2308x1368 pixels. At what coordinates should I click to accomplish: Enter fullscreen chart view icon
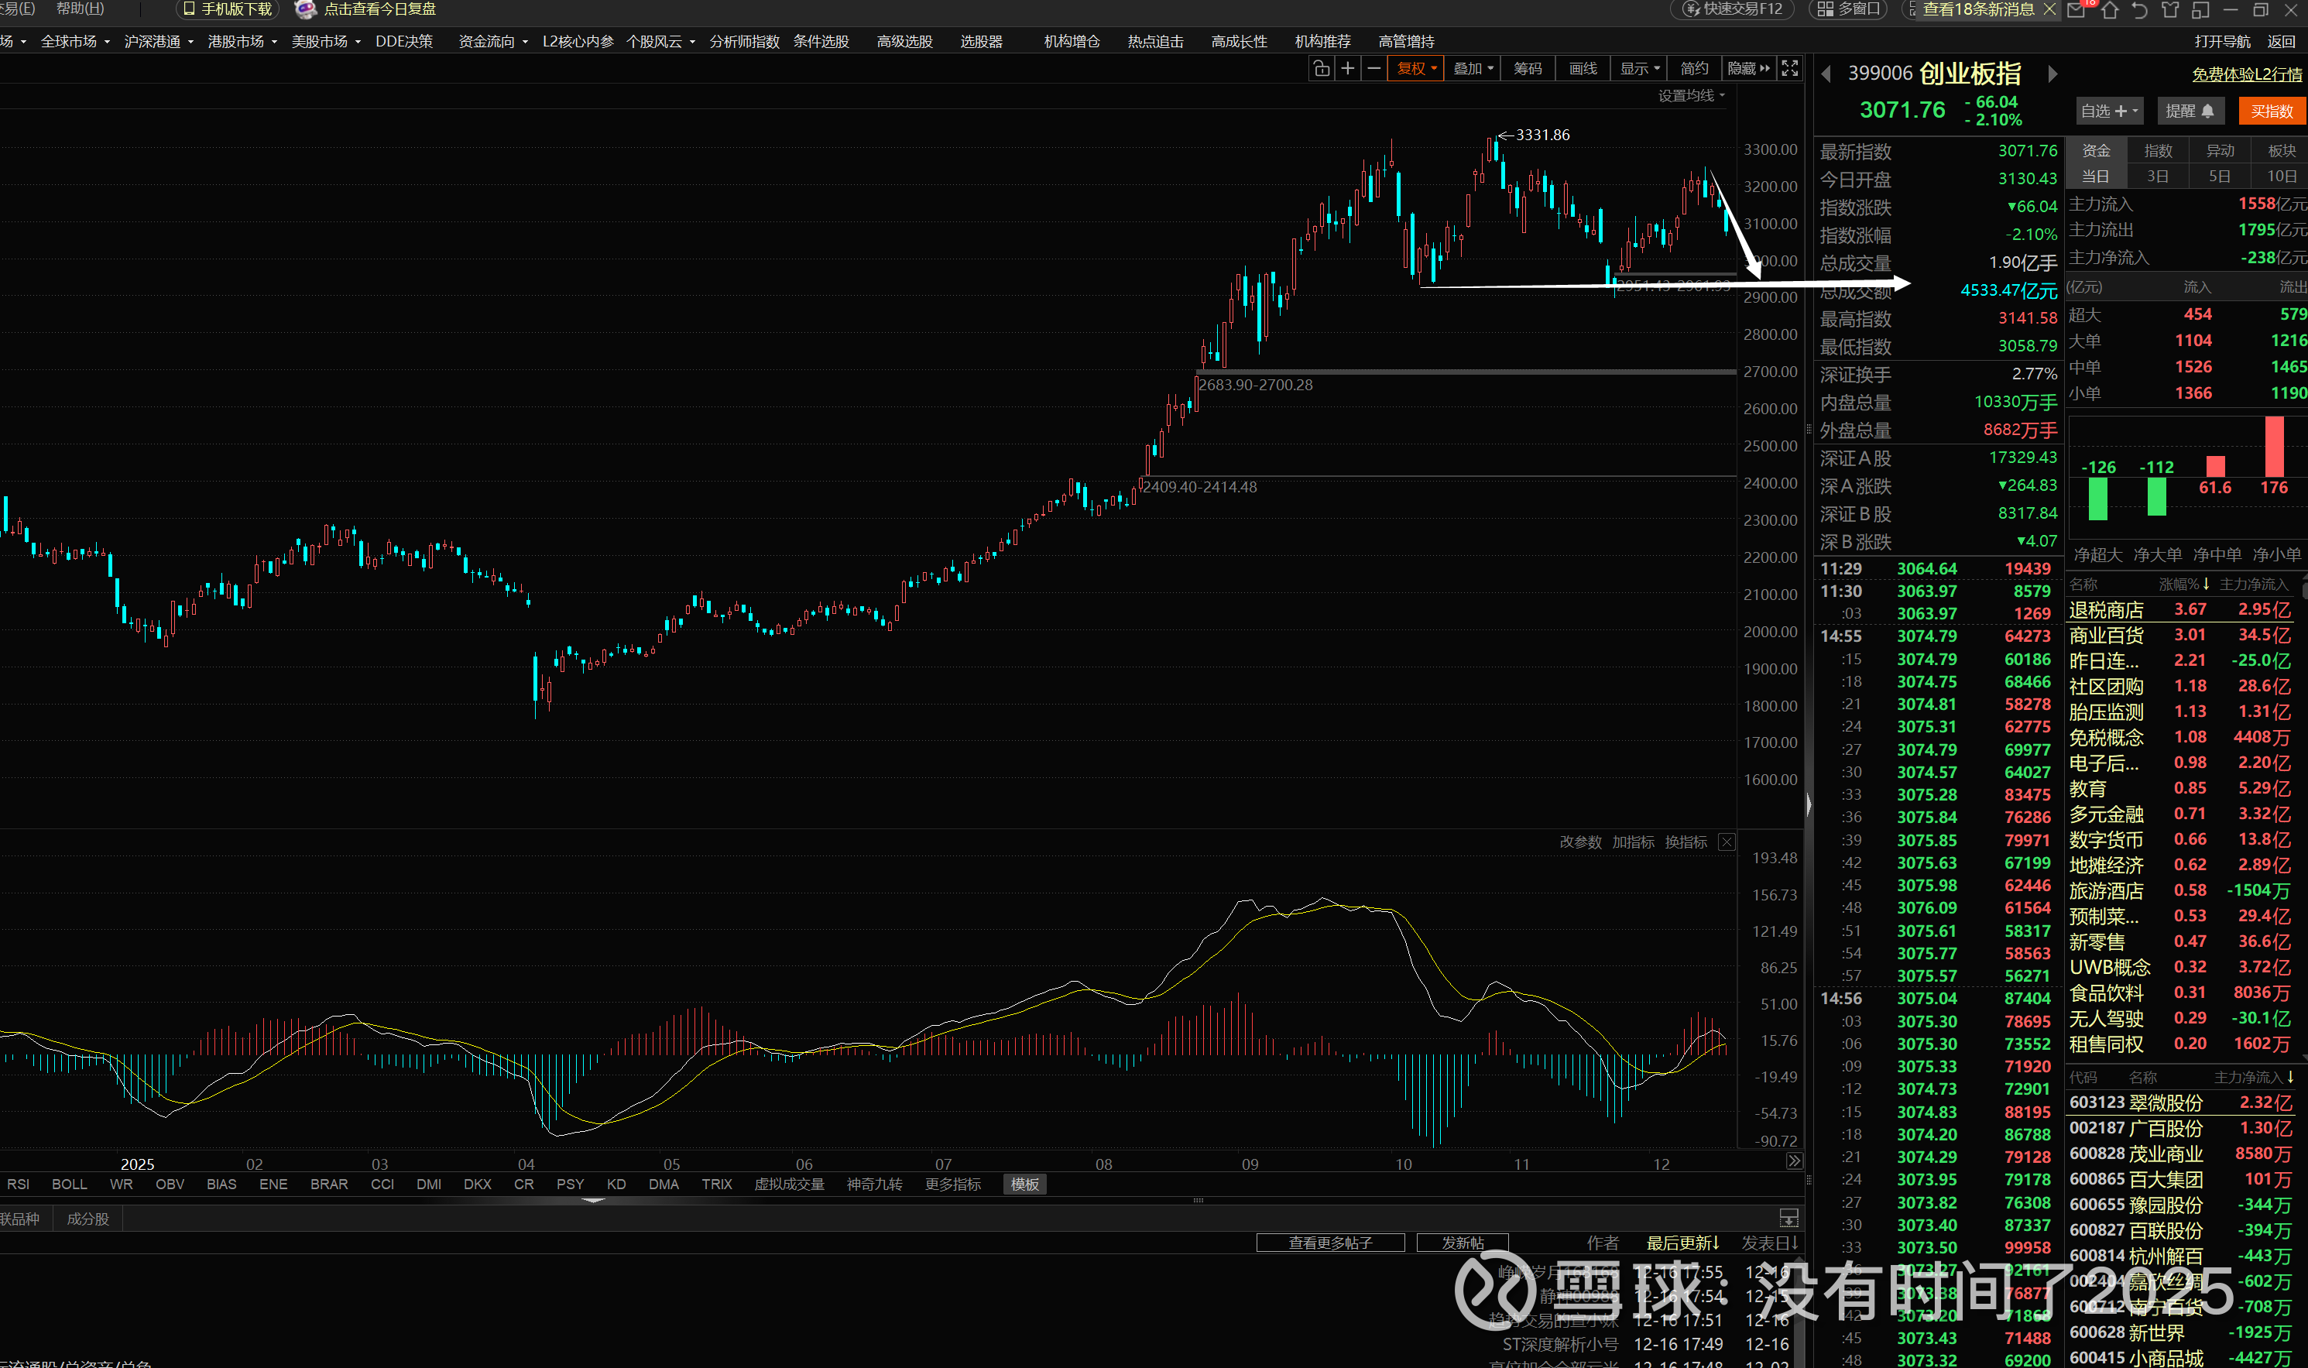tap(1789, 68)
